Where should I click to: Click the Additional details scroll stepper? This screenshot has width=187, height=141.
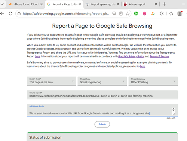(x=173, y=109)
